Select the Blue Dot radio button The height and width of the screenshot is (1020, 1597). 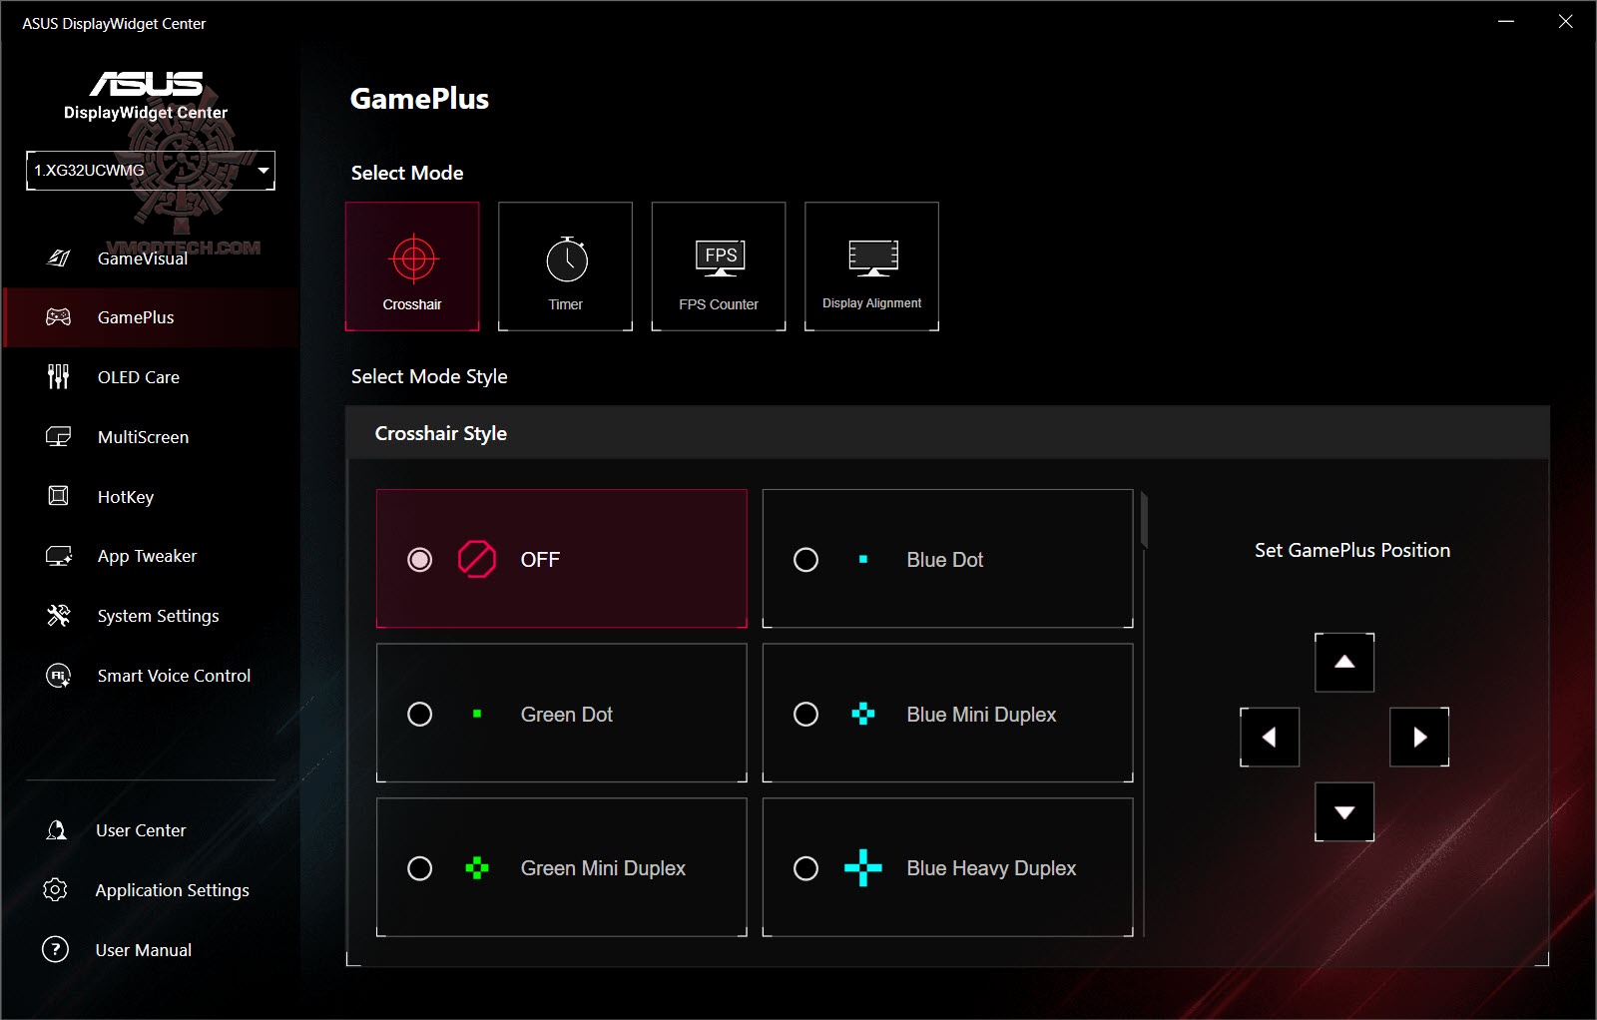(x=805, y=560)
